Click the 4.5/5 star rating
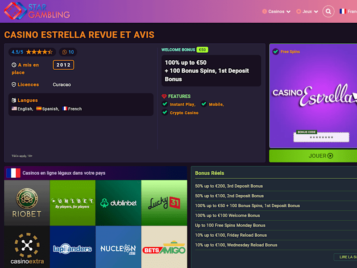 click(32, 52)
